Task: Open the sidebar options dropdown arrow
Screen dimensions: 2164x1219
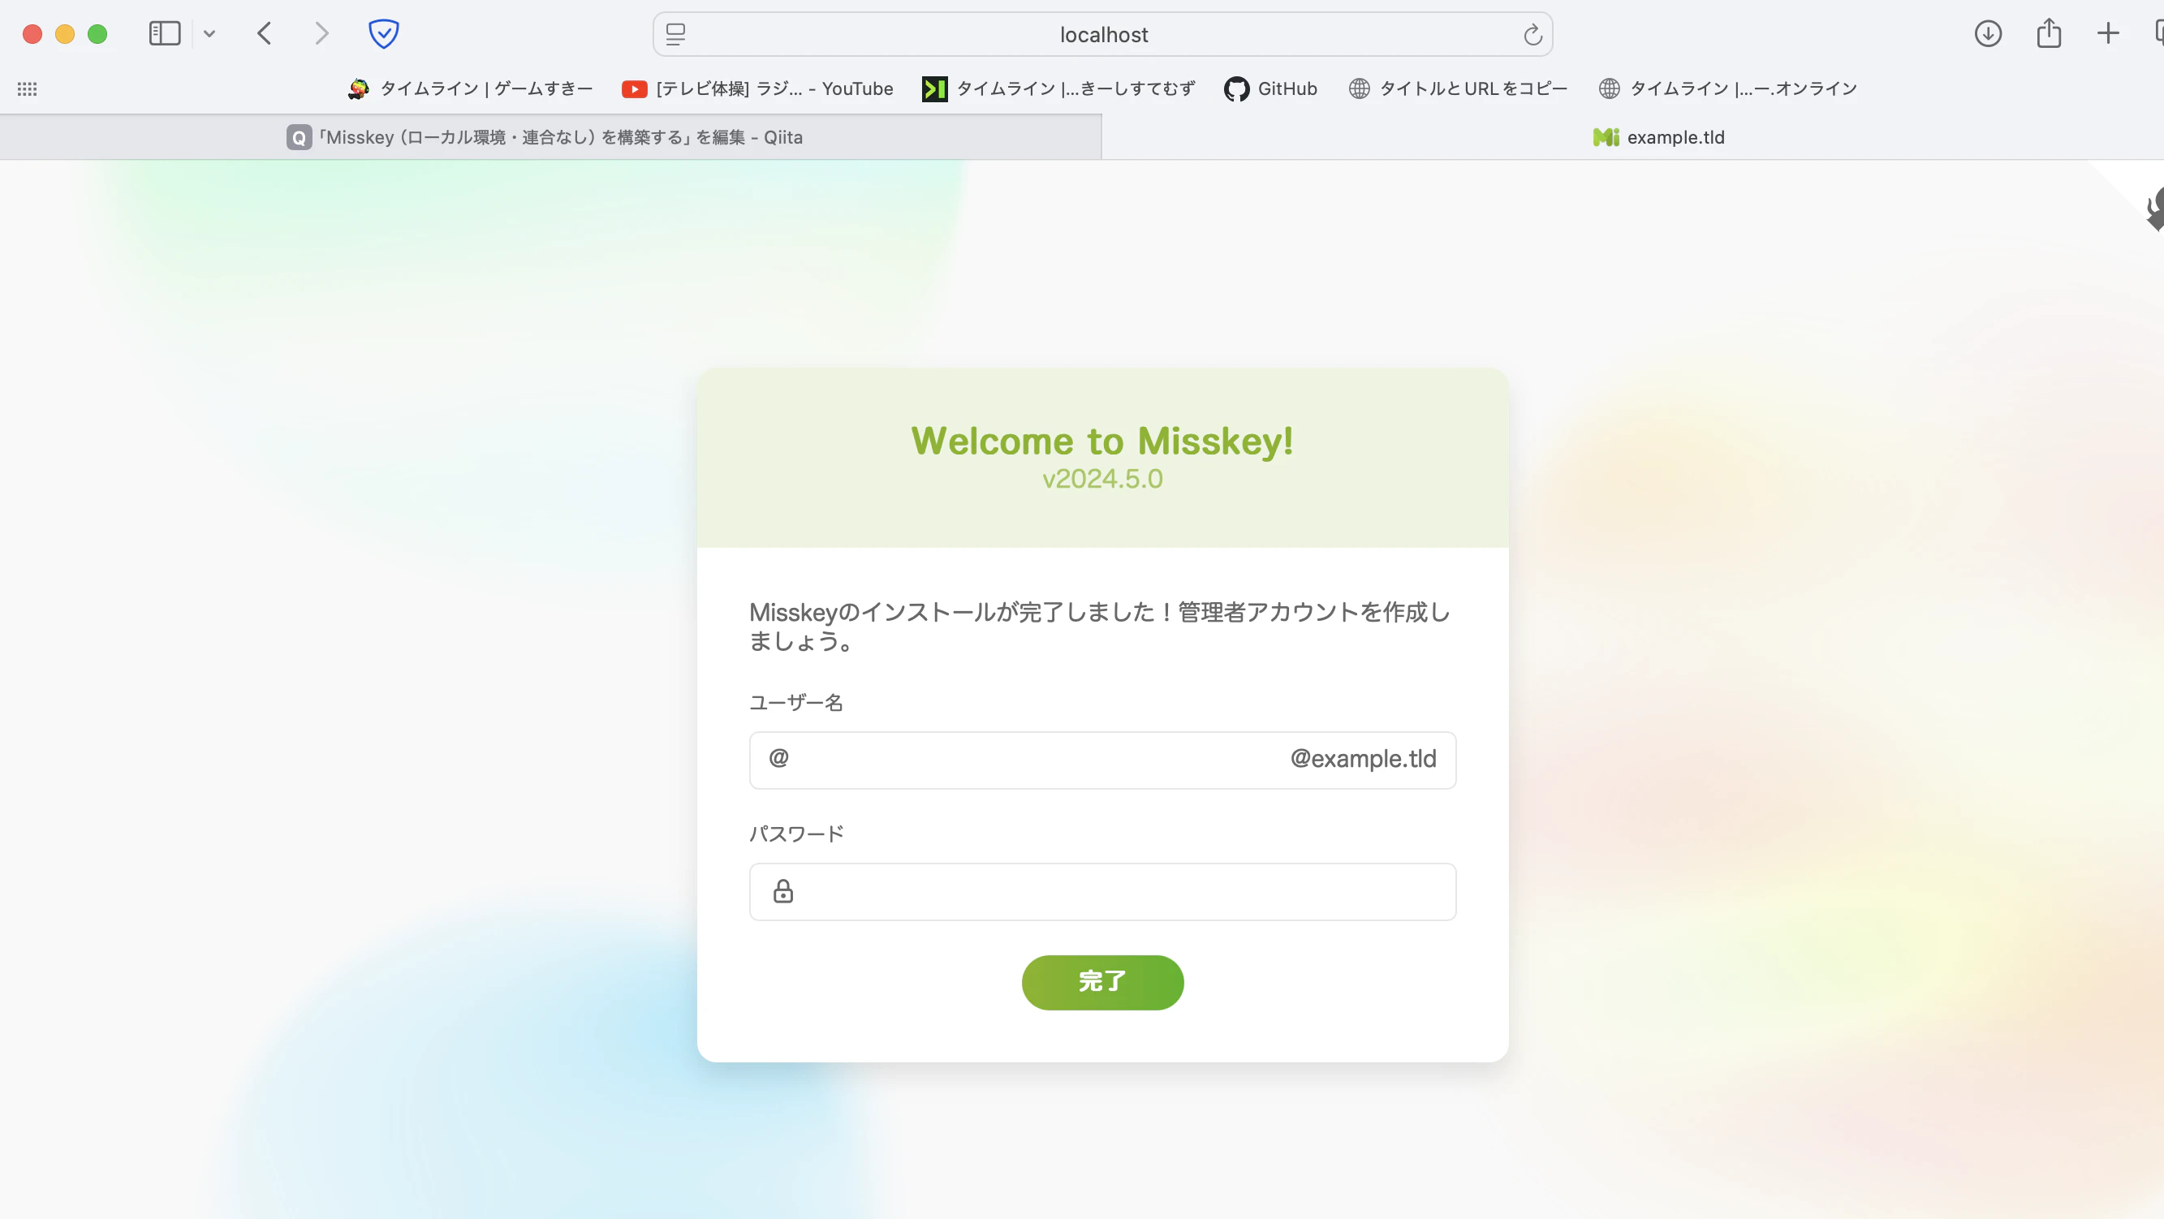Action: click(209, 33)
